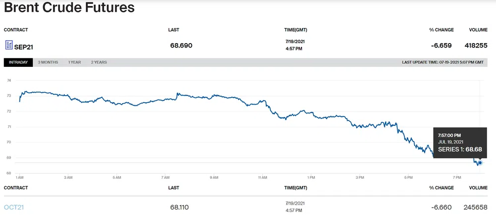Click the 11 AM time axis label
Viewport: 496px width, 215px height.
[262, 177]
